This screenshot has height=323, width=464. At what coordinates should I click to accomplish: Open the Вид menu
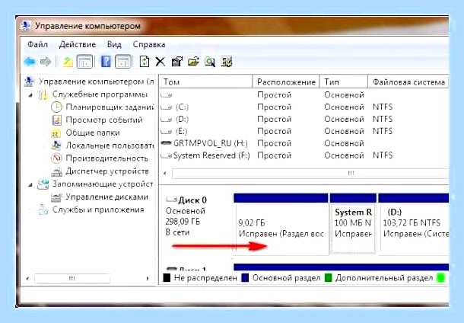pos(114,44)
